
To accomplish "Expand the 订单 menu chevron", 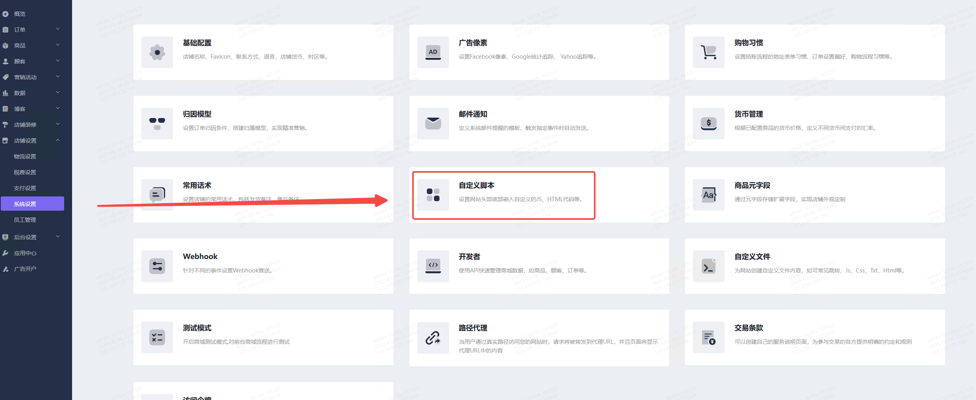I will pos(58,29).
